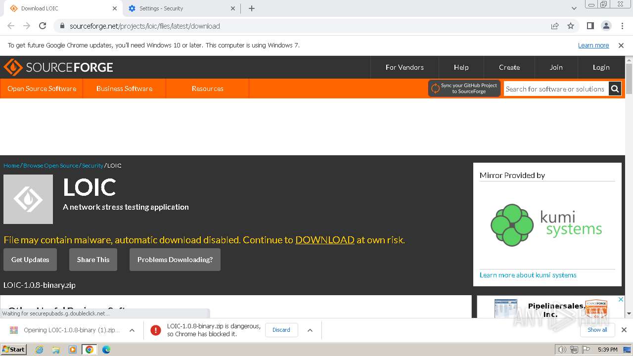The image size is (633, 356).
Task: Discard the blocked LOIC download
Action: 281,330
